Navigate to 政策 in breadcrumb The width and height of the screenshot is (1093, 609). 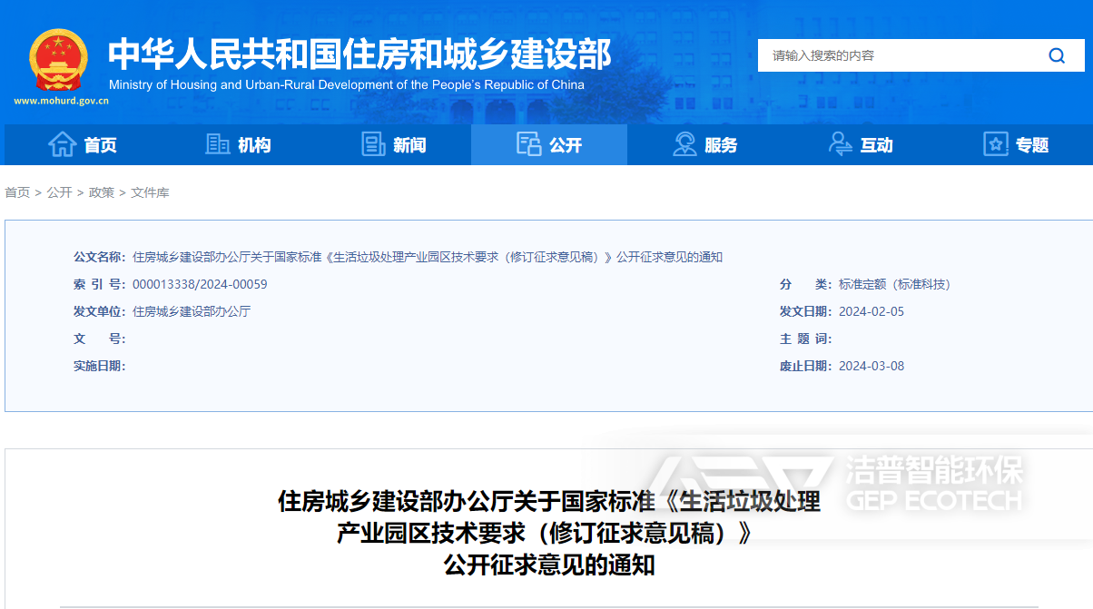[101, 192]
